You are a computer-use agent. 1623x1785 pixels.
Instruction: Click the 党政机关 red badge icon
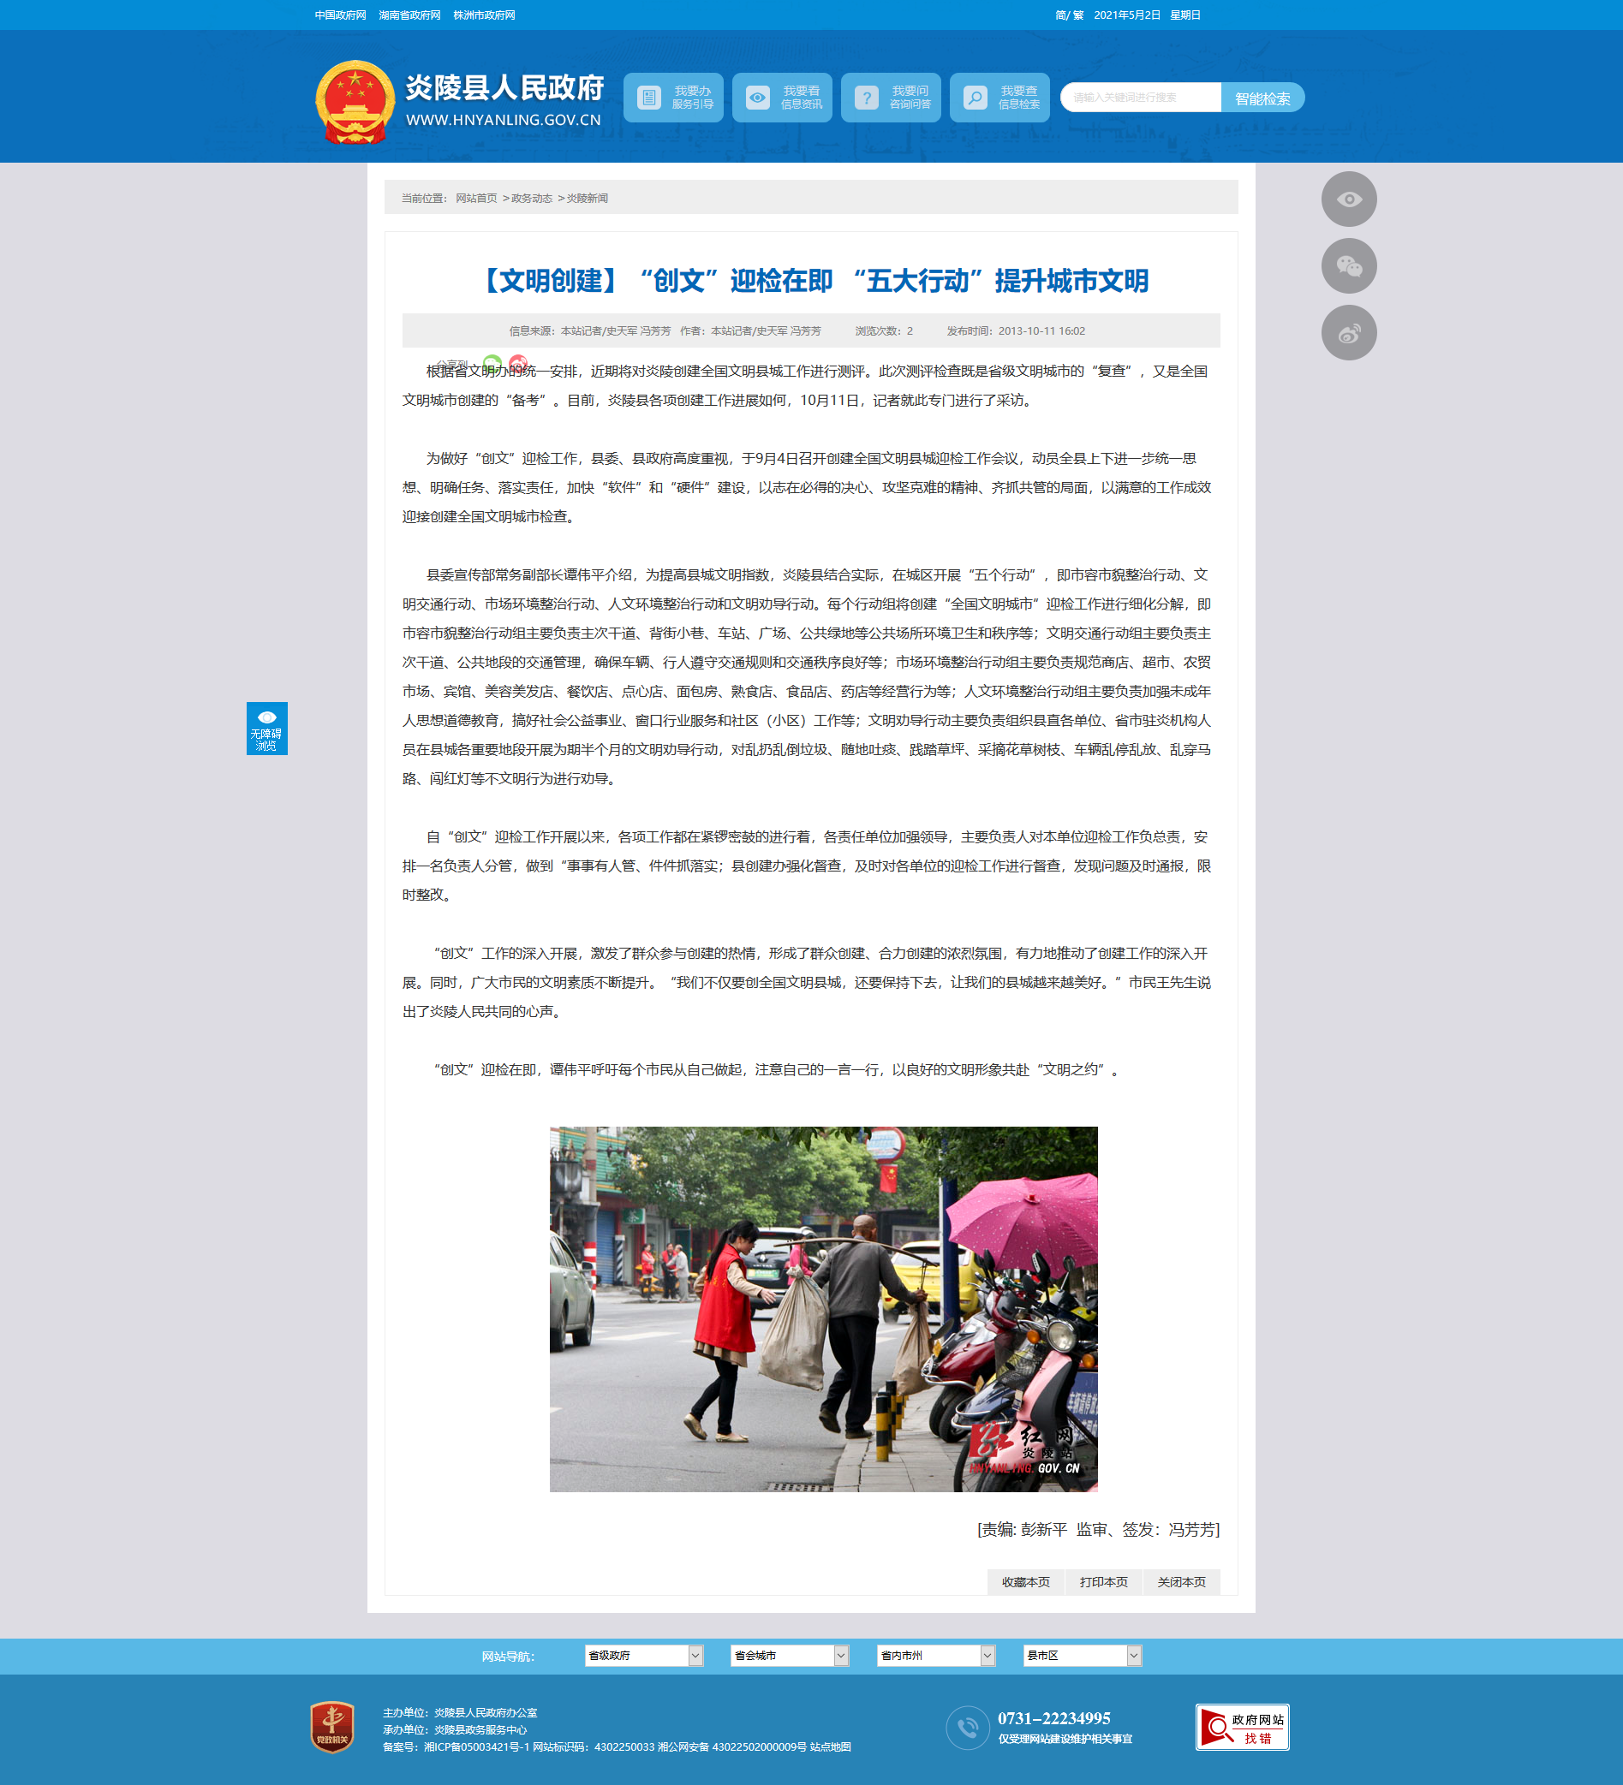[x=332, y=1727]
